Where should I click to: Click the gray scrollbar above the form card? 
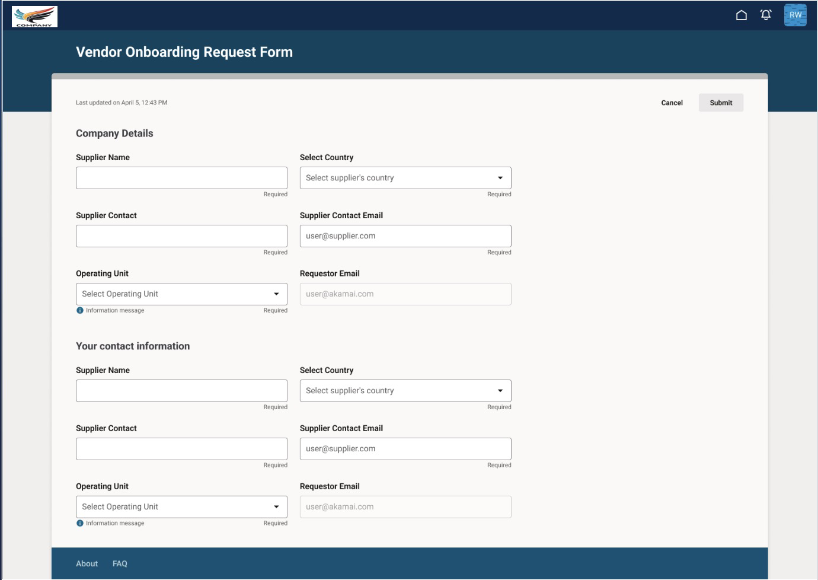[409, 76]
